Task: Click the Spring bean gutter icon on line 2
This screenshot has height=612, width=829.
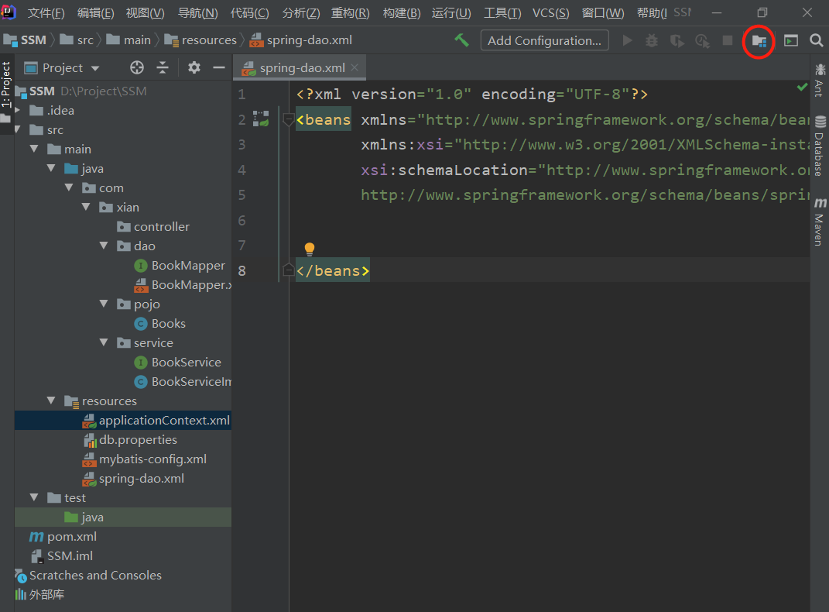Action: pyautogui.click(x=261, y=119)
